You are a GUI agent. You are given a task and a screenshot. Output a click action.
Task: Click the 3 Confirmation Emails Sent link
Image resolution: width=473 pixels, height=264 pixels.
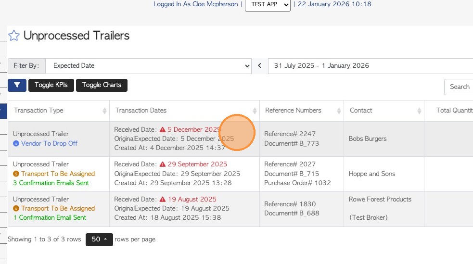pyautogui.click(x=51, y=183)
